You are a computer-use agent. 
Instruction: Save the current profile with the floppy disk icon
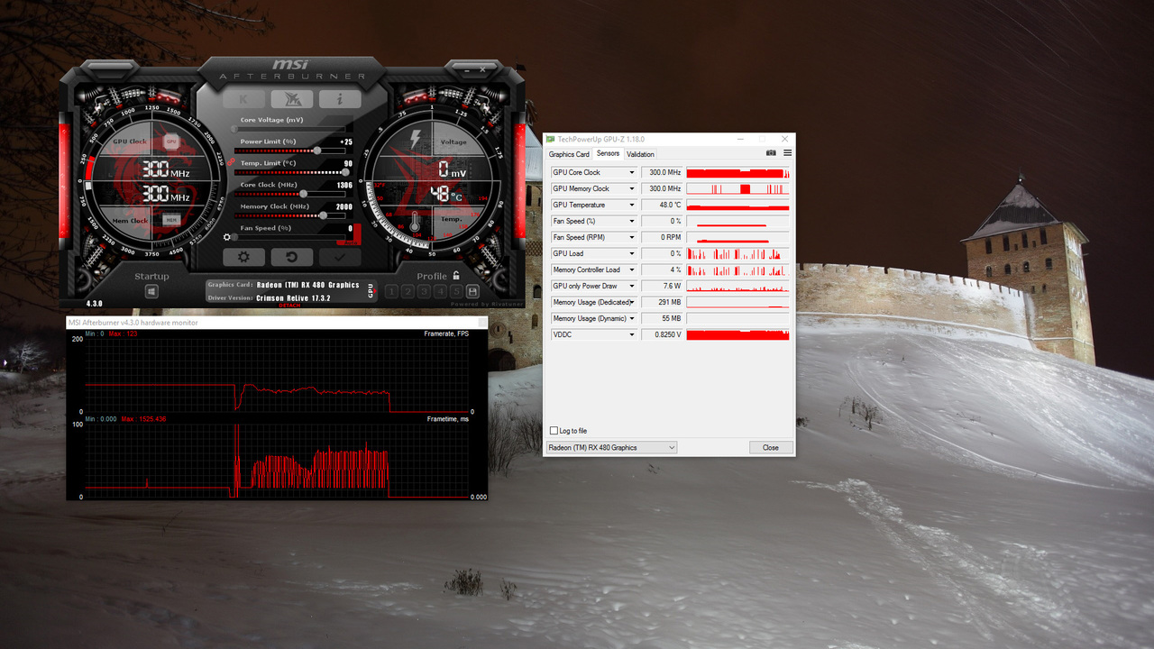point(472,291)
